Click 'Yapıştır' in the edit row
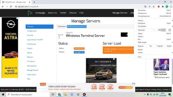Viewport: 173px width, 97px height. [x=169, y=46]
